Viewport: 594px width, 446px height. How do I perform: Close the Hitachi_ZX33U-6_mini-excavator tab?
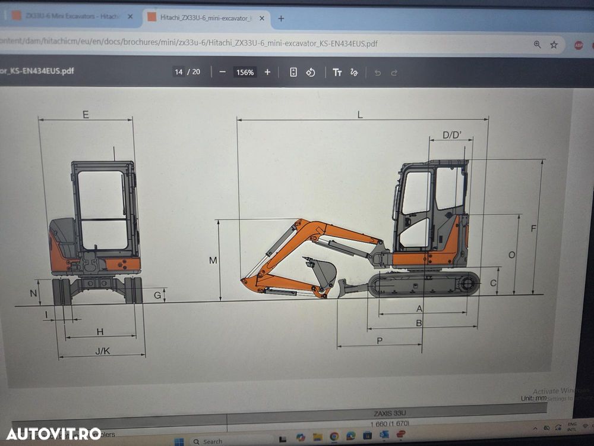point(262,18)
